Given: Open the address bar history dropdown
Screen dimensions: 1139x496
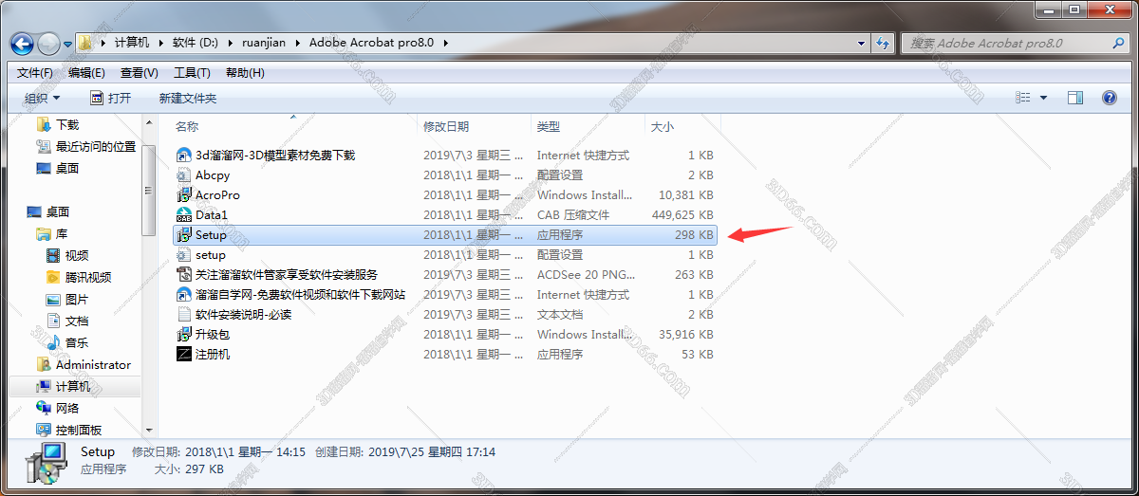Looking at the screenshot, I should tap(862, 43).
